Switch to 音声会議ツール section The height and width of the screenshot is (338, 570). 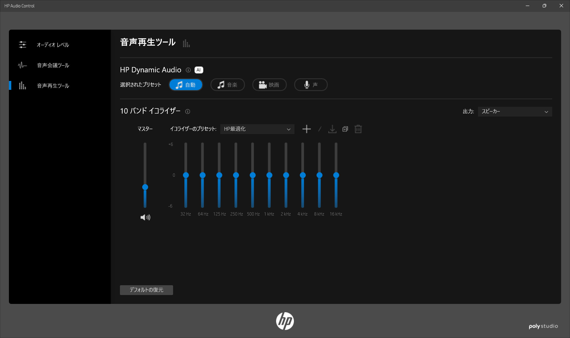53,65
